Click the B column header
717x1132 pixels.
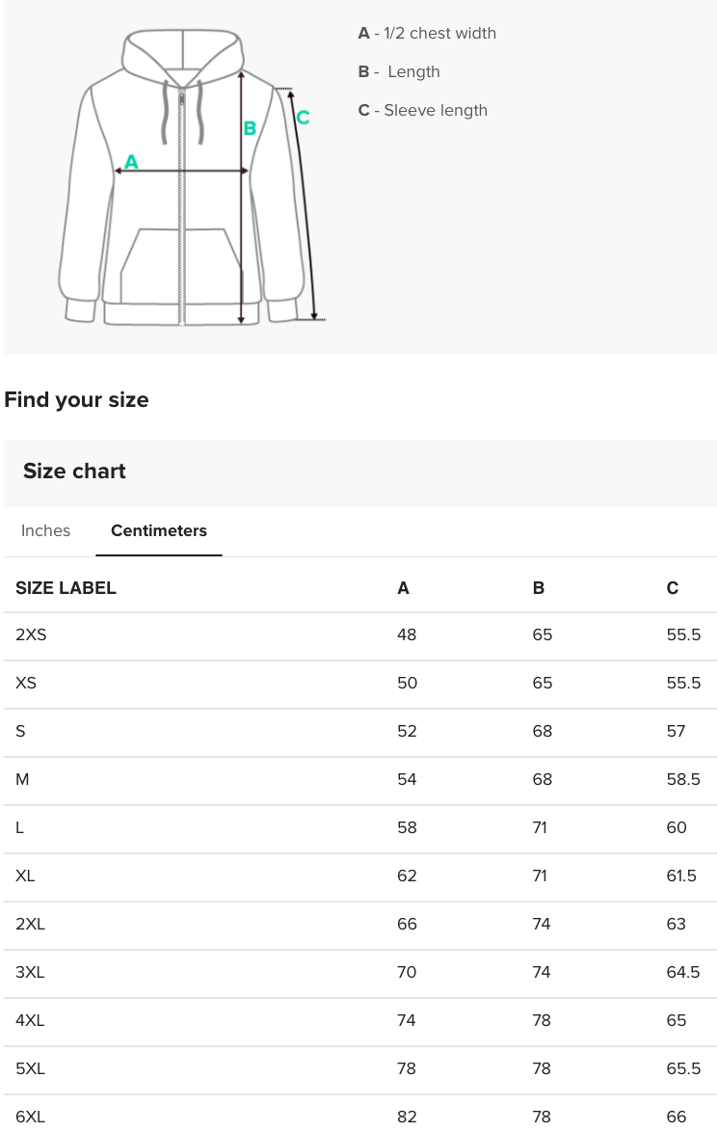coord(539,588)
